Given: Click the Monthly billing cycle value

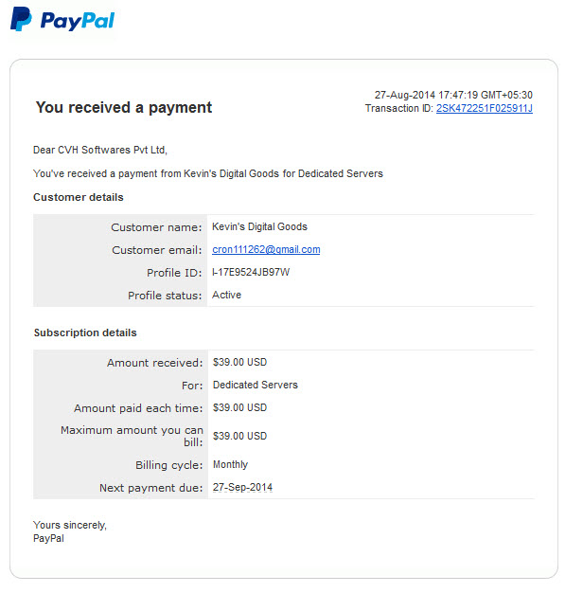Looking at the screenshot, I should click(x=231, y=464).
